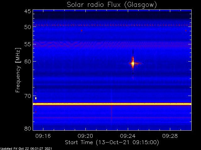
Task: Click the 80 frequency tick label
Action: (x=28, y=128)
